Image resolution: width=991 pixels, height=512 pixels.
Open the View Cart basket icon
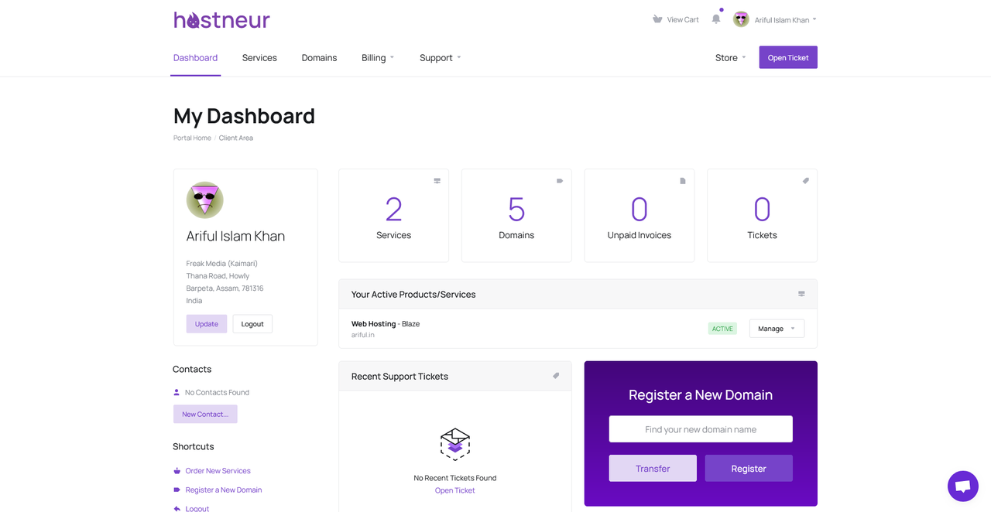(657, 19)
